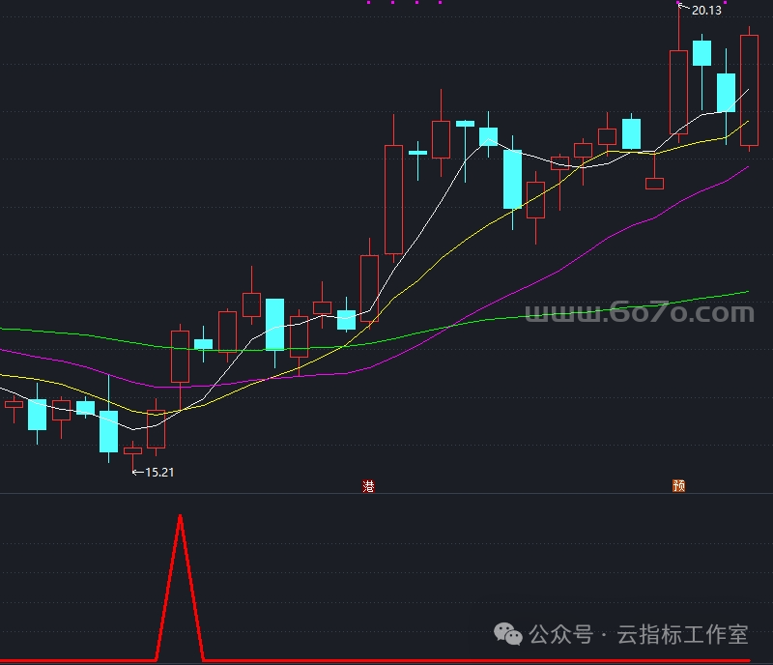Open the www.6o7o.com watermark link
This screenshot has width=773, height=665.
click(x=638, y=312)
